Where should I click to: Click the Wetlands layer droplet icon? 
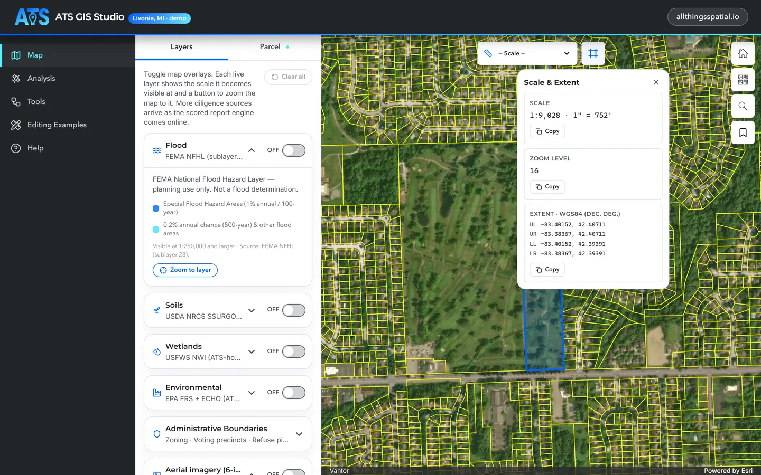click(157, 351)
